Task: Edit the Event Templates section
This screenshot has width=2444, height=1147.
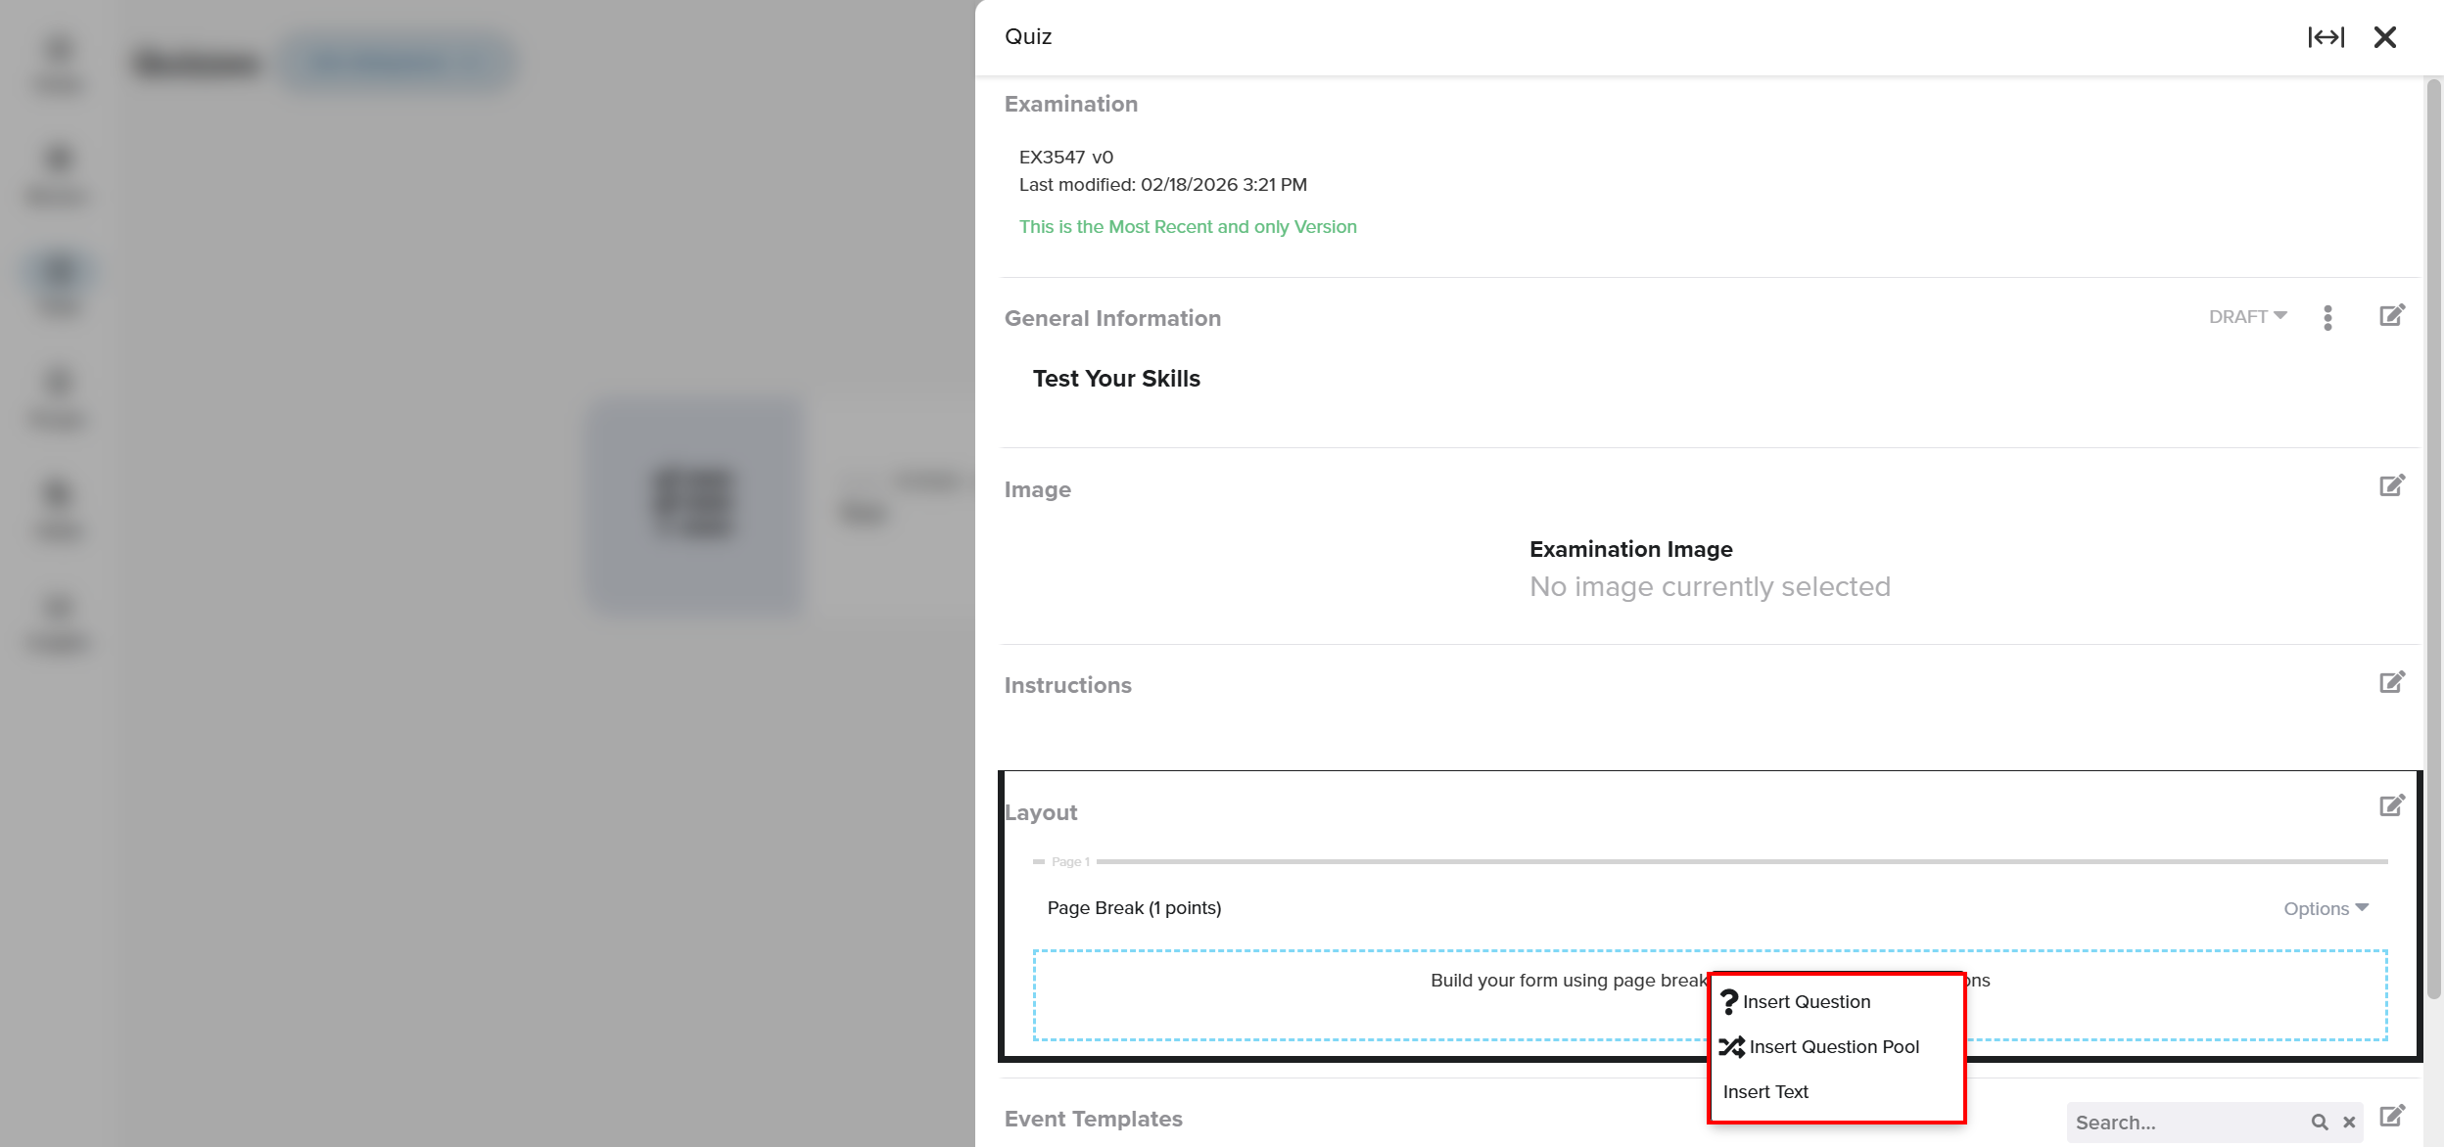Action: pos(2391,1116)
